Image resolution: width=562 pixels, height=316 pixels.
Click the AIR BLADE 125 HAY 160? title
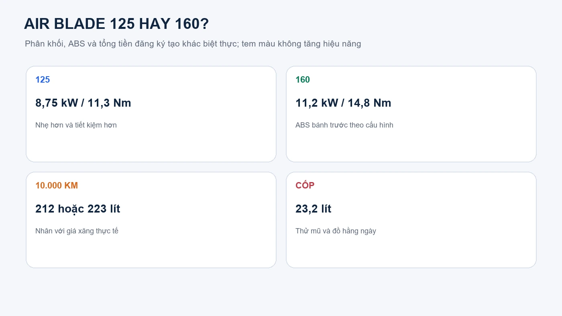pyautogui.click(x=116, y=24)
